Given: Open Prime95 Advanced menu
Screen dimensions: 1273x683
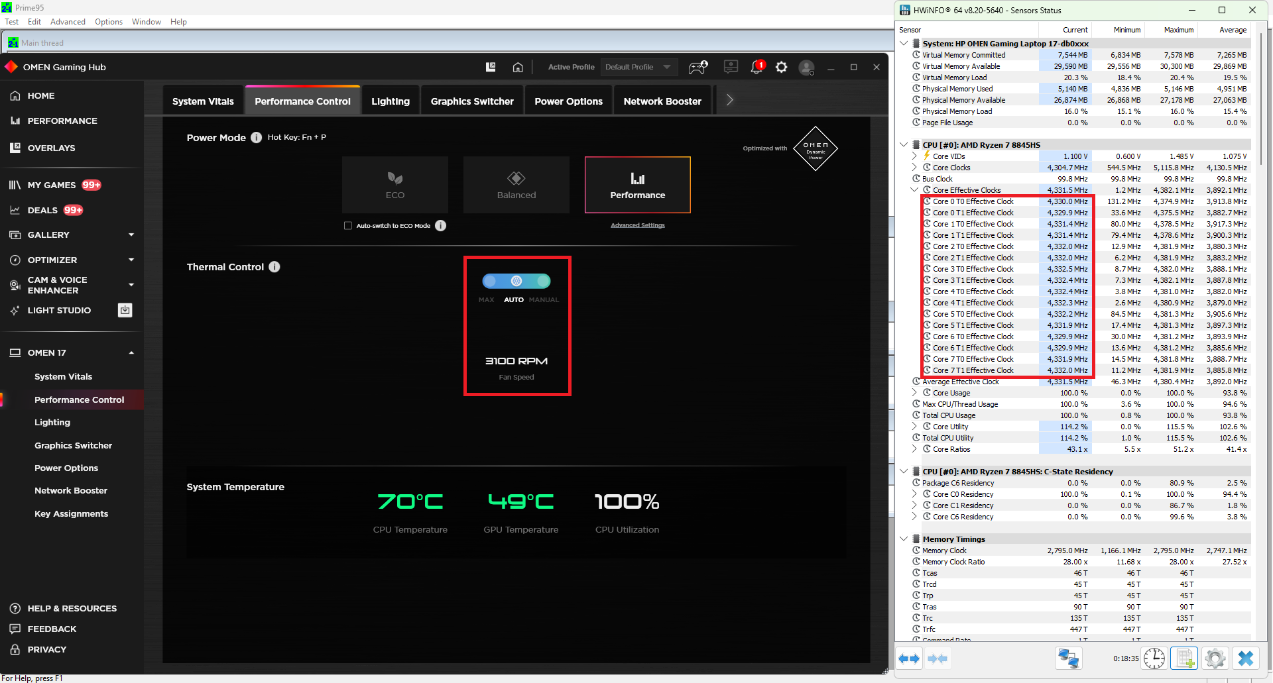Looking at the screenshot, I should (x=68, y=22).
